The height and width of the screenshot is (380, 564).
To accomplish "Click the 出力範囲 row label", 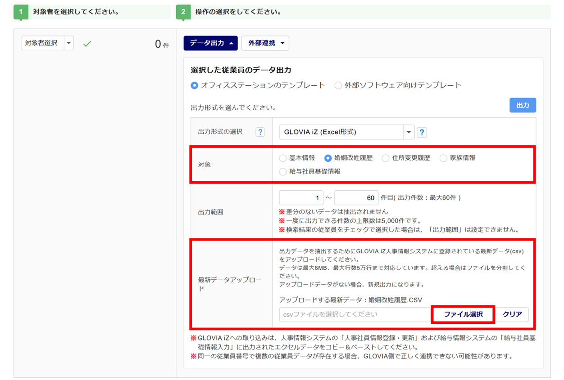I will 211,212.
